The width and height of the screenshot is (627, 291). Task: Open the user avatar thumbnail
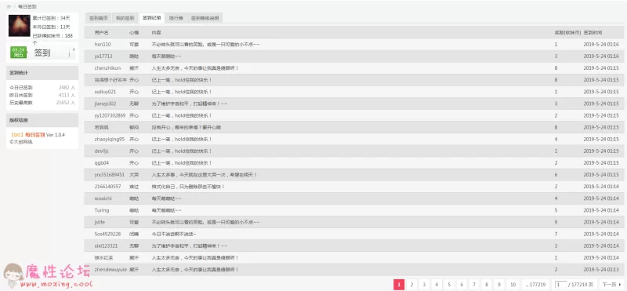[19, 26]
